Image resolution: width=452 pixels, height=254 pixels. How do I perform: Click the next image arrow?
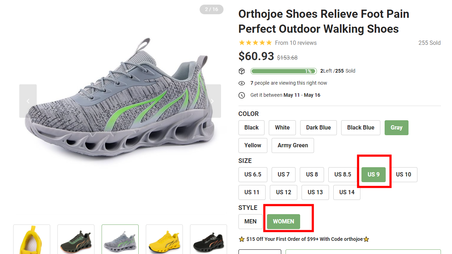(212, 101)
